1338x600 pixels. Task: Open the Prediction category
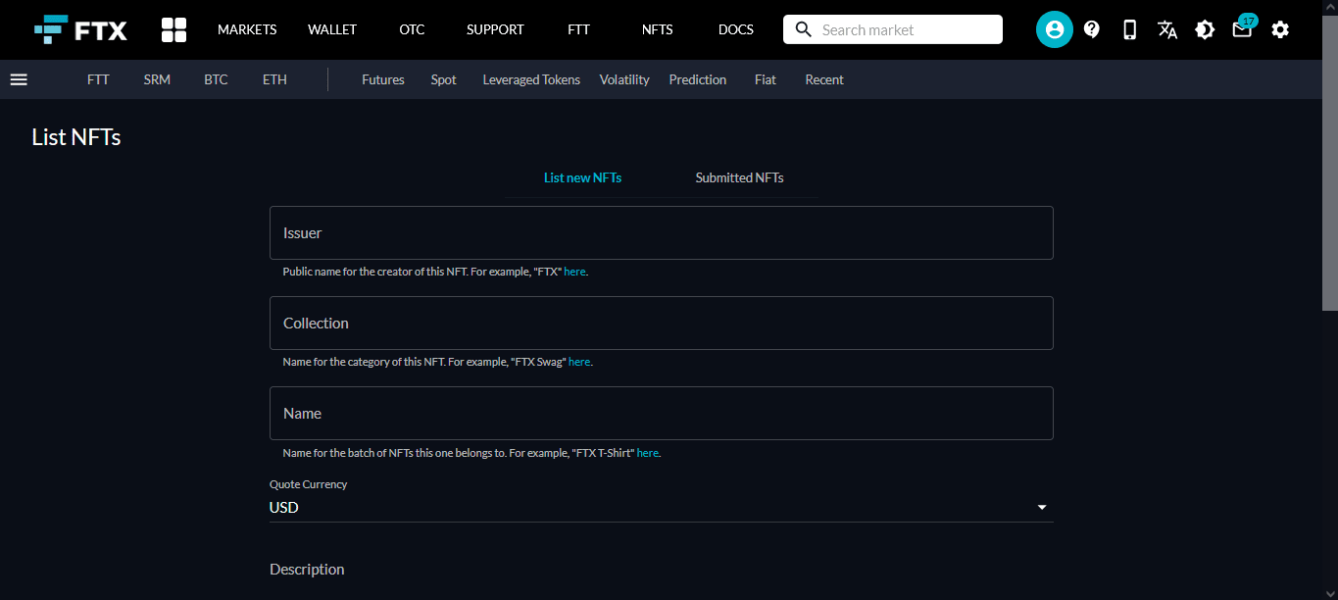(x=698, y=79)
